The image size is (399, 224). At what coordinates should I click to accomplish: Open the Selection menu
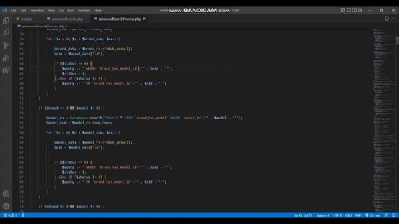37,11
